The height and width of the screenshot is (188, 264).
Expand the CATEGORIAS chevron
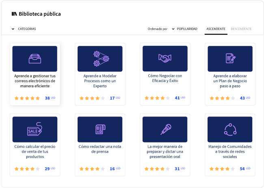(13, 29)
